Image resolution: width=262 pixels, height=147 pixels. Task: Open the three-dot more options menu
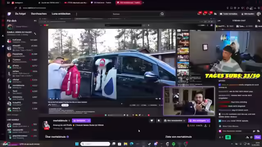210,126
